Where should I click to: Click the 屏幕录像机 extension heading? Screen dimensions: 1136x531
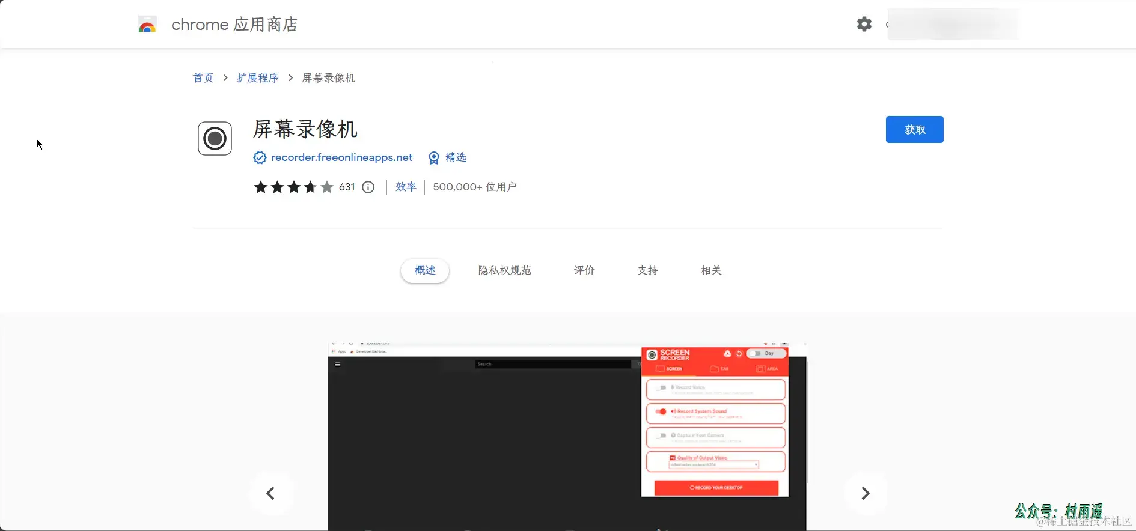pyautogui.click(x=305, y=129)
